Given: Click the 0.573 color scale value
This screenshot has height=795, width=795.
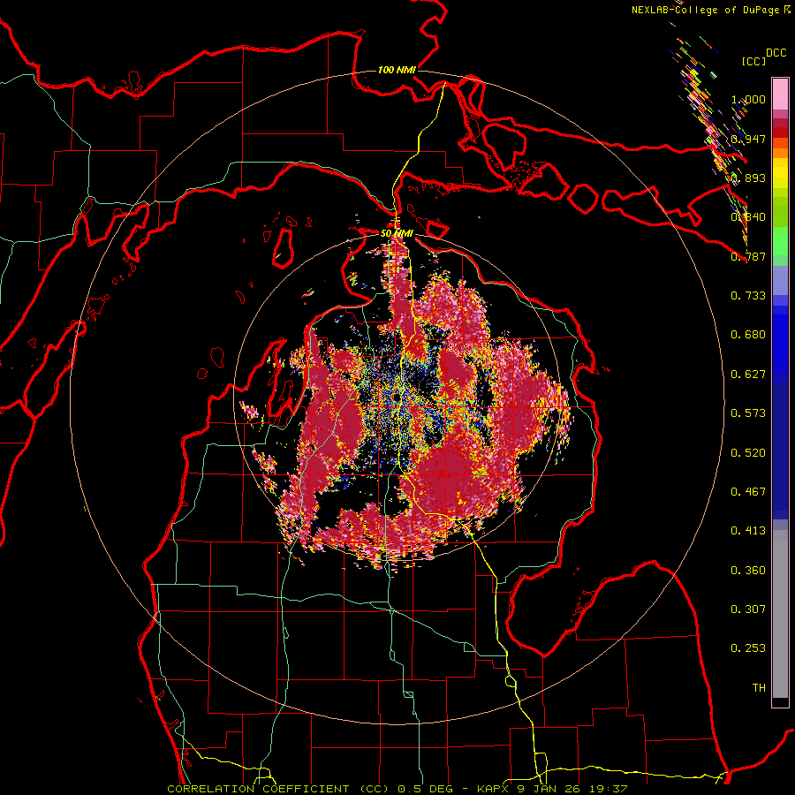Looking at the screenshot, I should point(748,413).
